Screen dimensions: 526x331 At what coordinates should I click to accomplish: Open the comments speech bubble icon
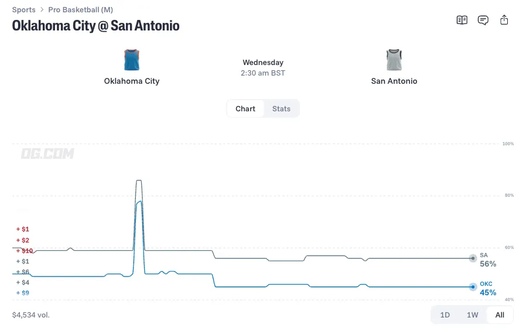click(x=483, y=20)
